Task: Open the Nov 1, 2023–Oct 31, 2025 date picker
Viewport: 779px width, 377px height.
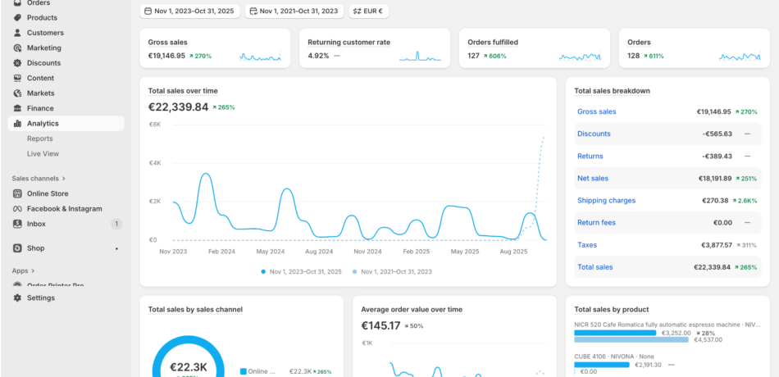Action: coord(189,11)
